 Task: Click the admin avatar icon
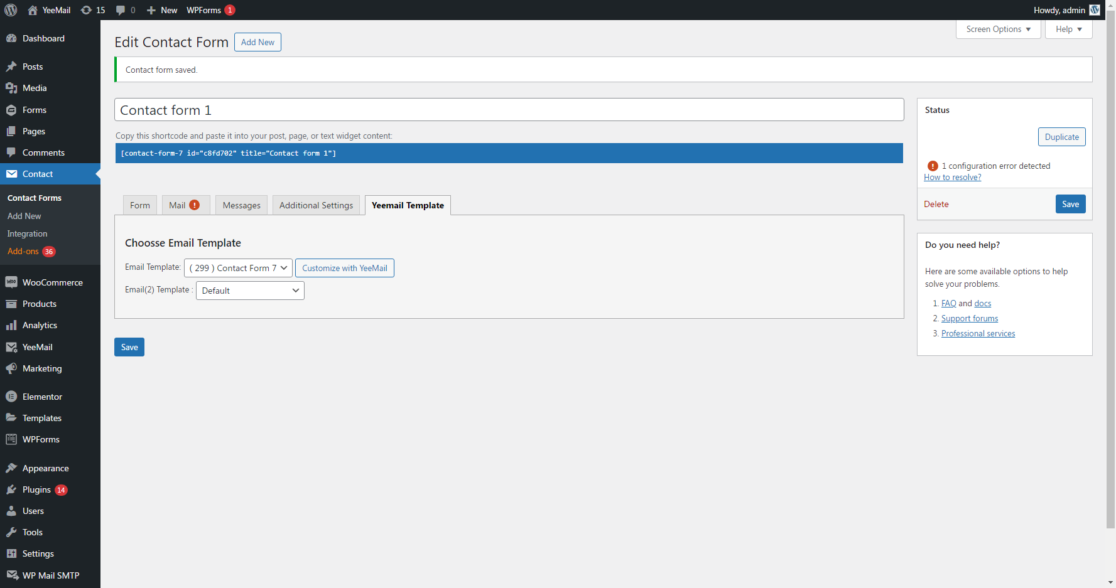pos(1095,10)
